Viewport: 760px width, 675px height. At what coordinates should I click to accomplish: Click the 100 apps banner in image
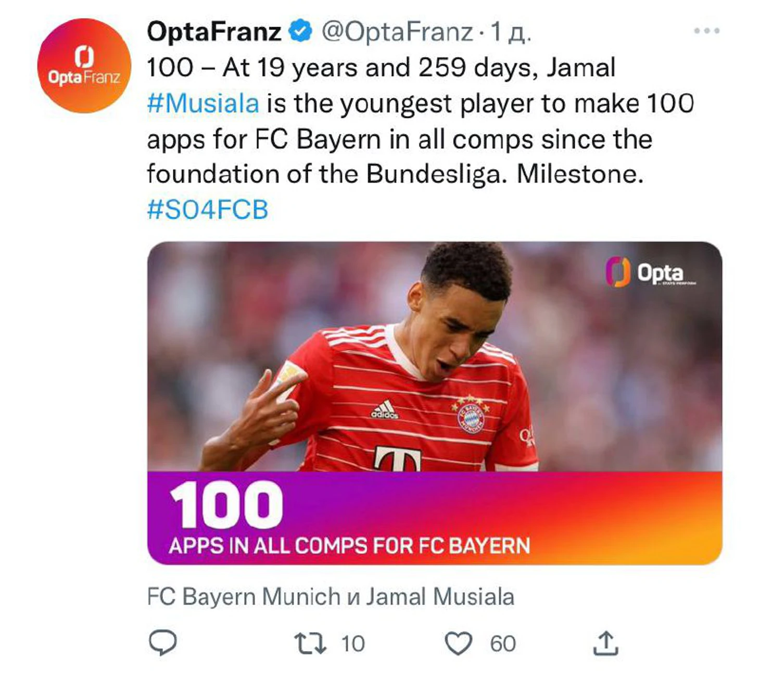(x=435, y=518)
